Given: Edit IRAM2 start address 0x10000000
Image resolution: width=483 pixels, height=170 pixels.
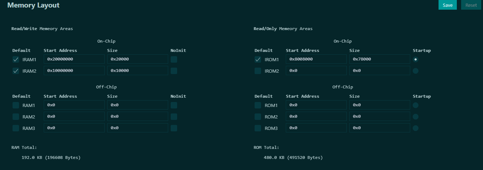Looking at the screenshot, I should (x=74, y=71).
